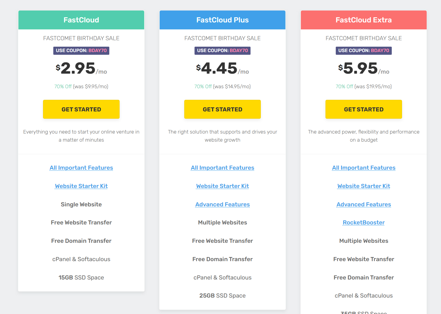Click '15GB SSD Space' text
This screenshot has width=441, height=314.
point(81,278)
